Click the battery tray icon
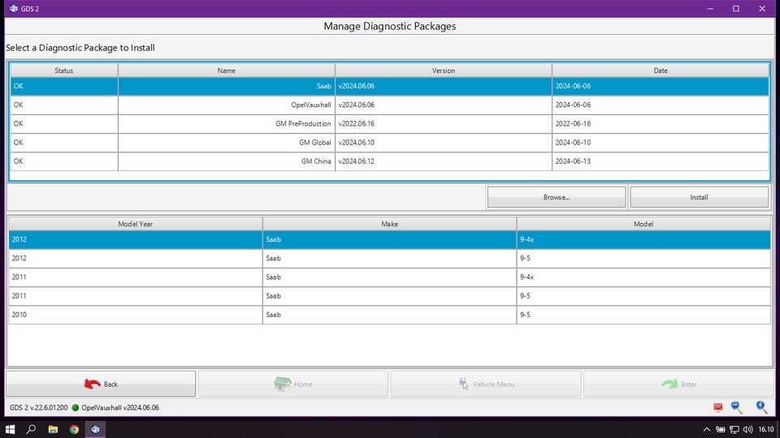This screenshot has height=438, width=780. pyautogui.click(x=721, y=429)
